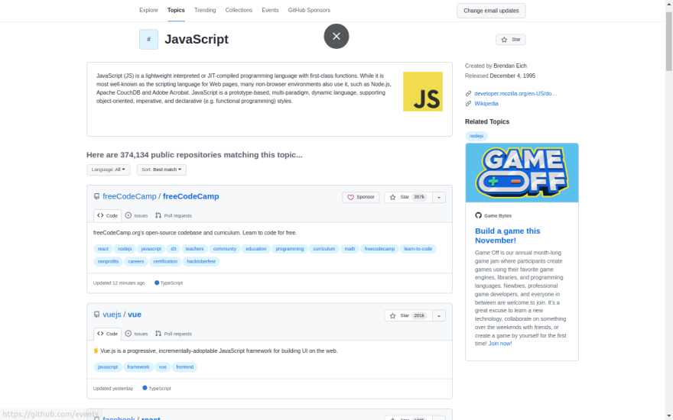Click the repository icon beside vuejs / vue
The image size is (673, 420).
coord(96,315)
